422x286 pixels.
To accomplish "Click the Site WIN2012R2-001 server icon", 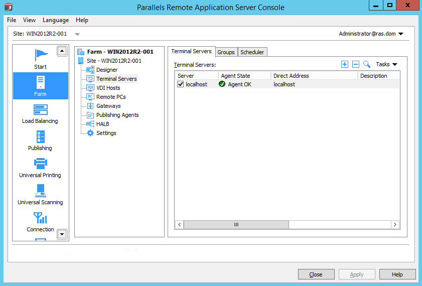I will pos(81,61).
